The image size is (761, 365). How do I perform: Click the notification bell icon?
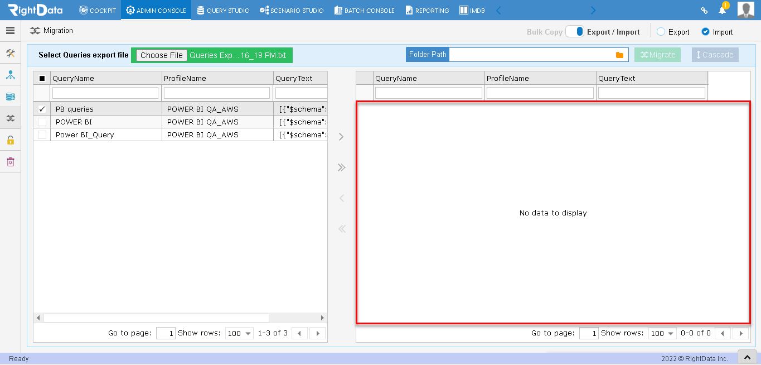pyautogui.click(x=722, y=10)
